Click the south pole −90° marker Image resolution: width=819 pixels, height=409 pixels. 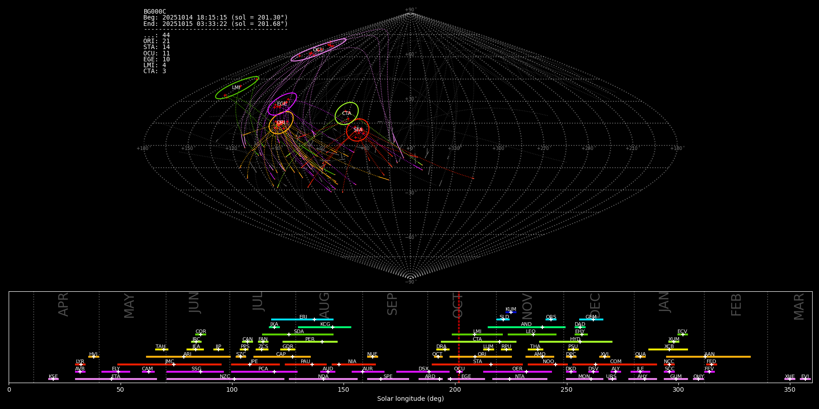pos(410,282)
